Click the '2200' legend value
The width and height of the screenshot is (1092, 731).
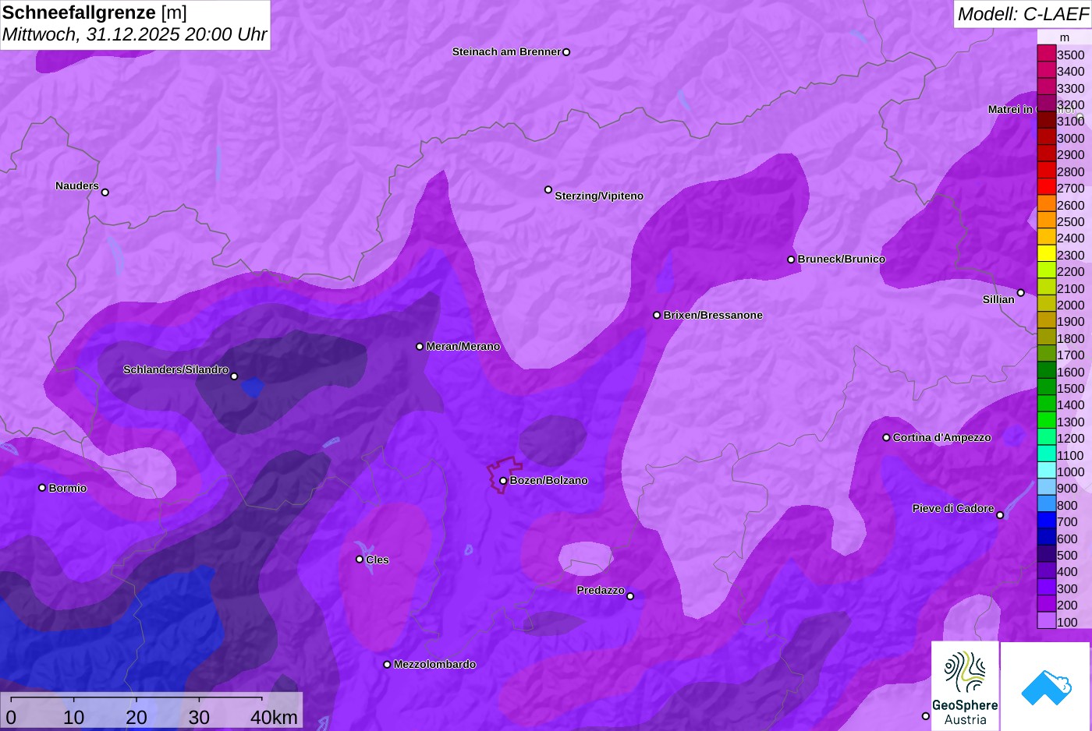click(1070, 271)
